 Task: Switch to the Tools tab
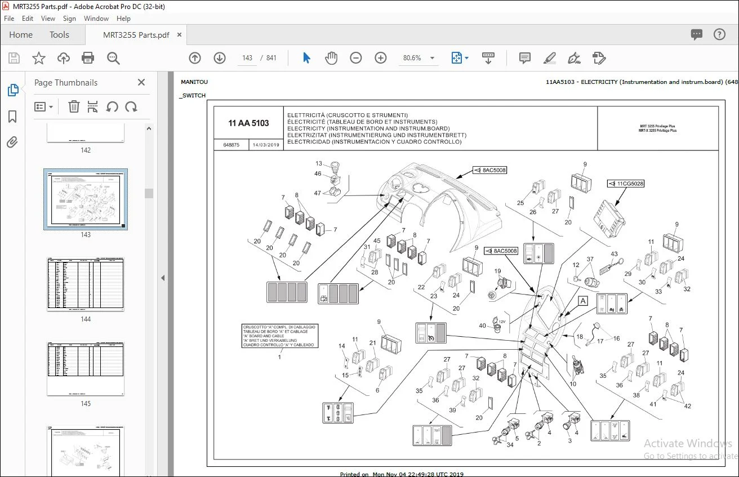[59, 35]
